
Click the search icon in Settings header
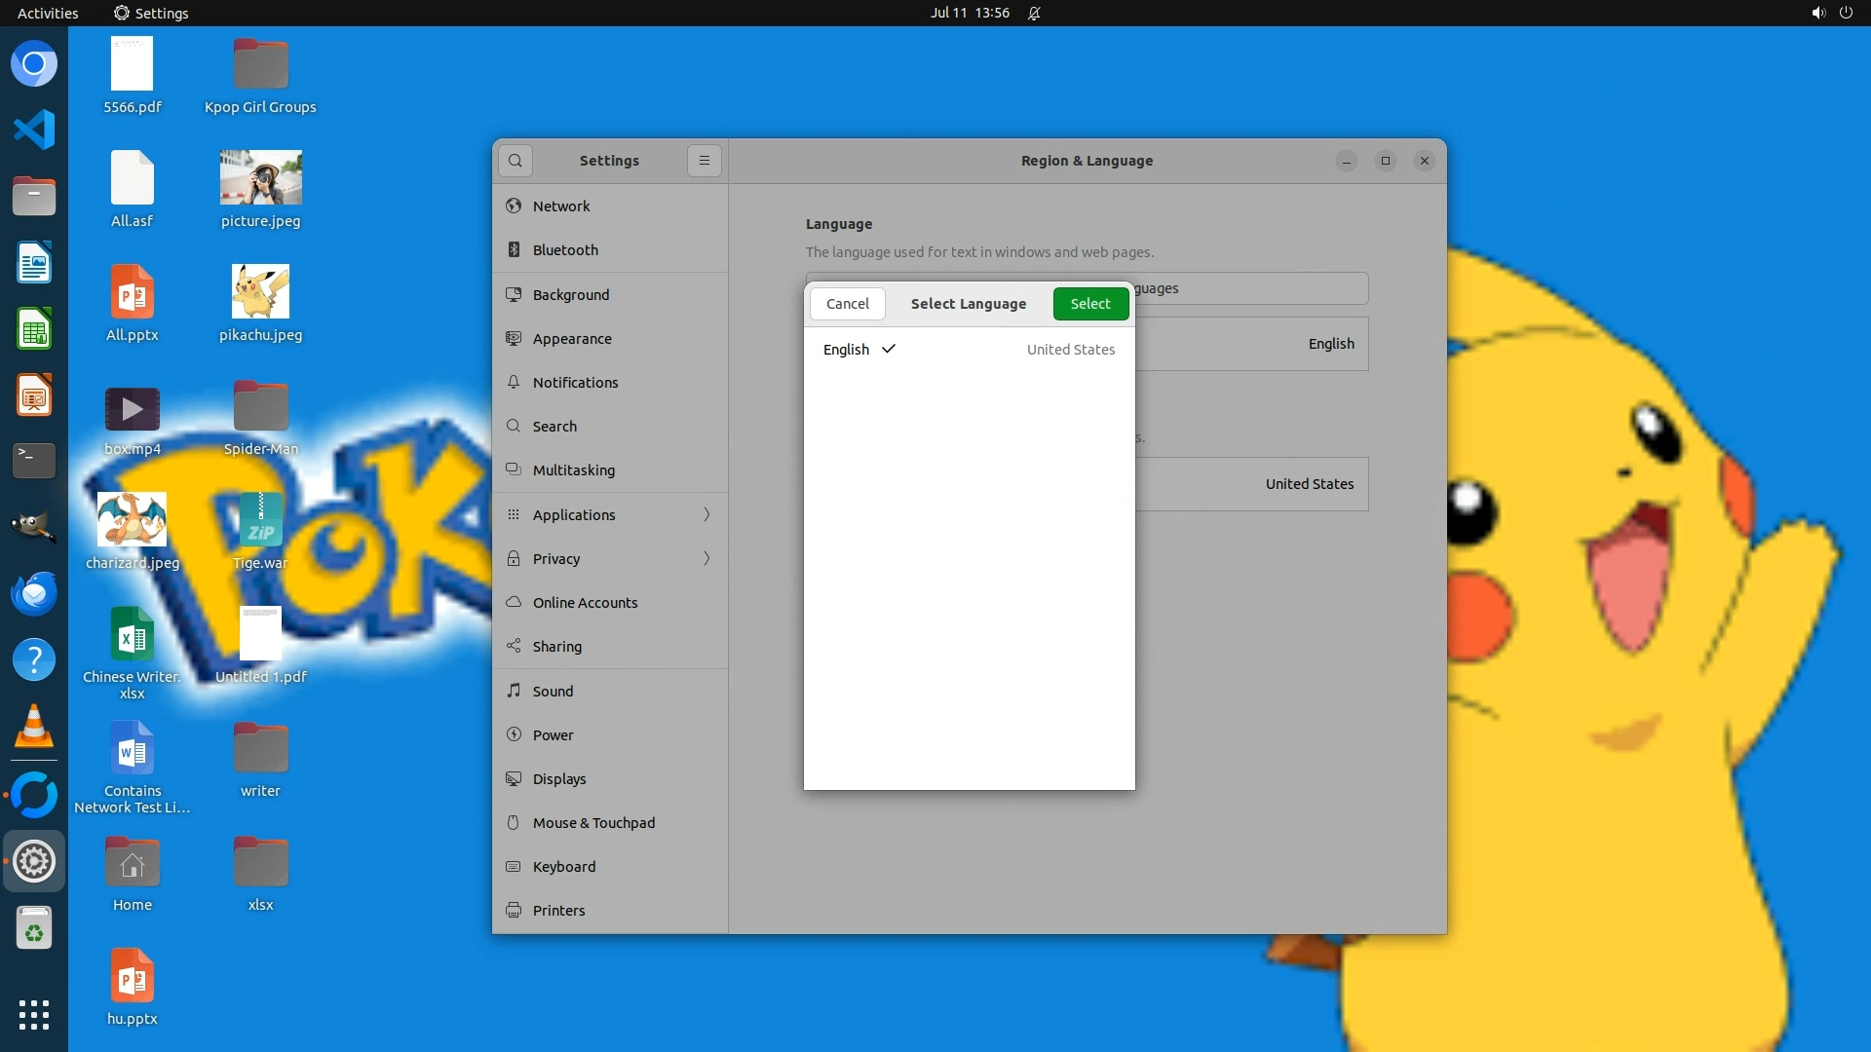515,161
